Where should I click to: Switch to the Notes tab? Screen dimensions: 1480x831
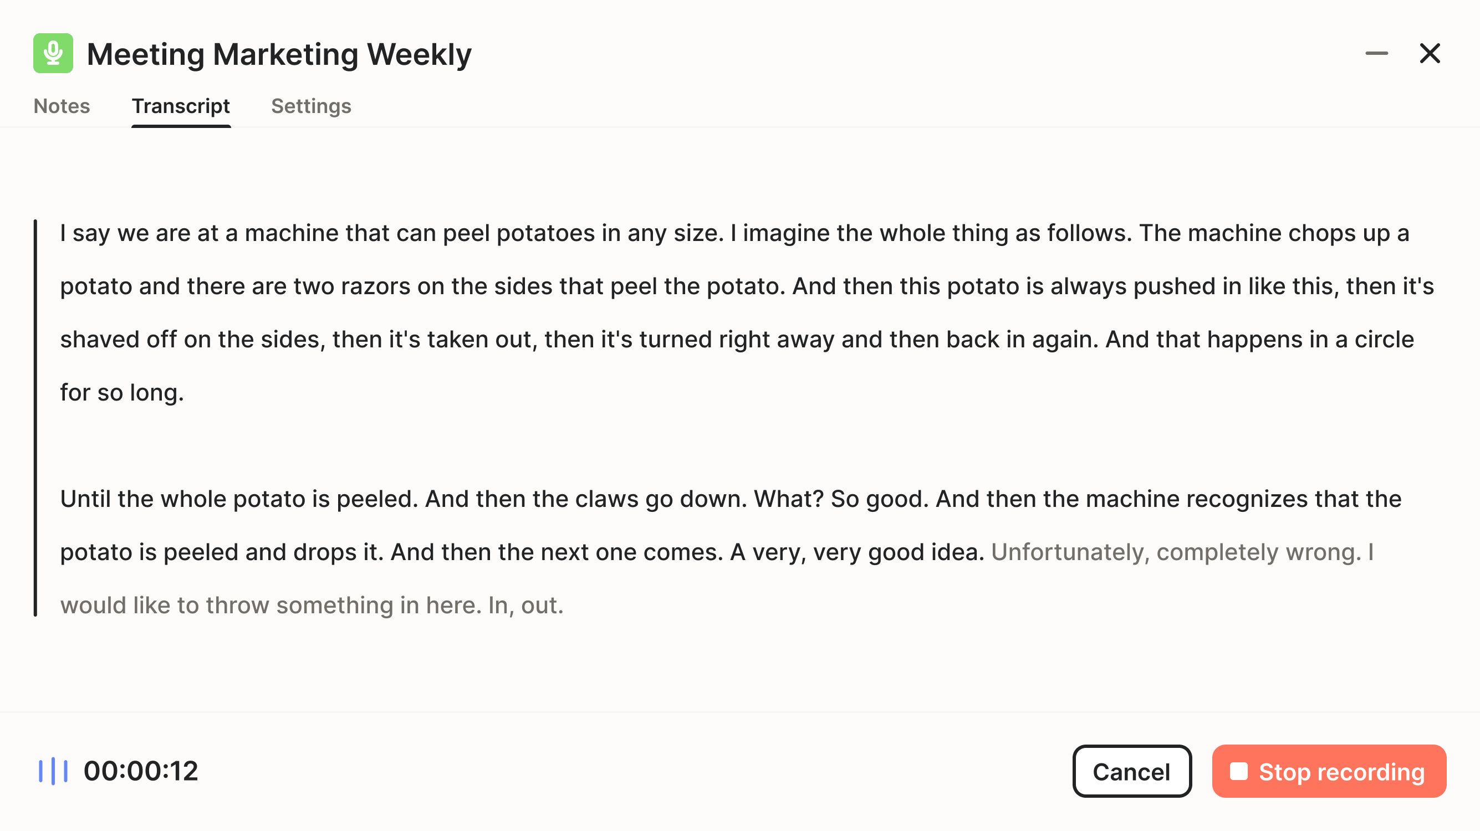pos(62,106)
